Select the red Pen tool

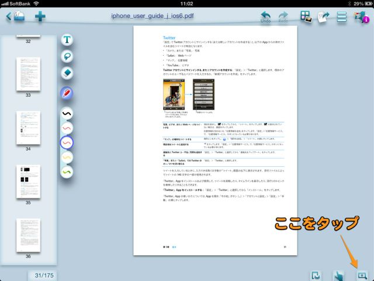[67, 92]
